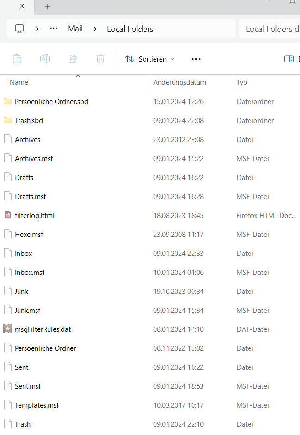Click the PC monitor icon in address bar
Screen dimensions: 300x435
point(19,29)
